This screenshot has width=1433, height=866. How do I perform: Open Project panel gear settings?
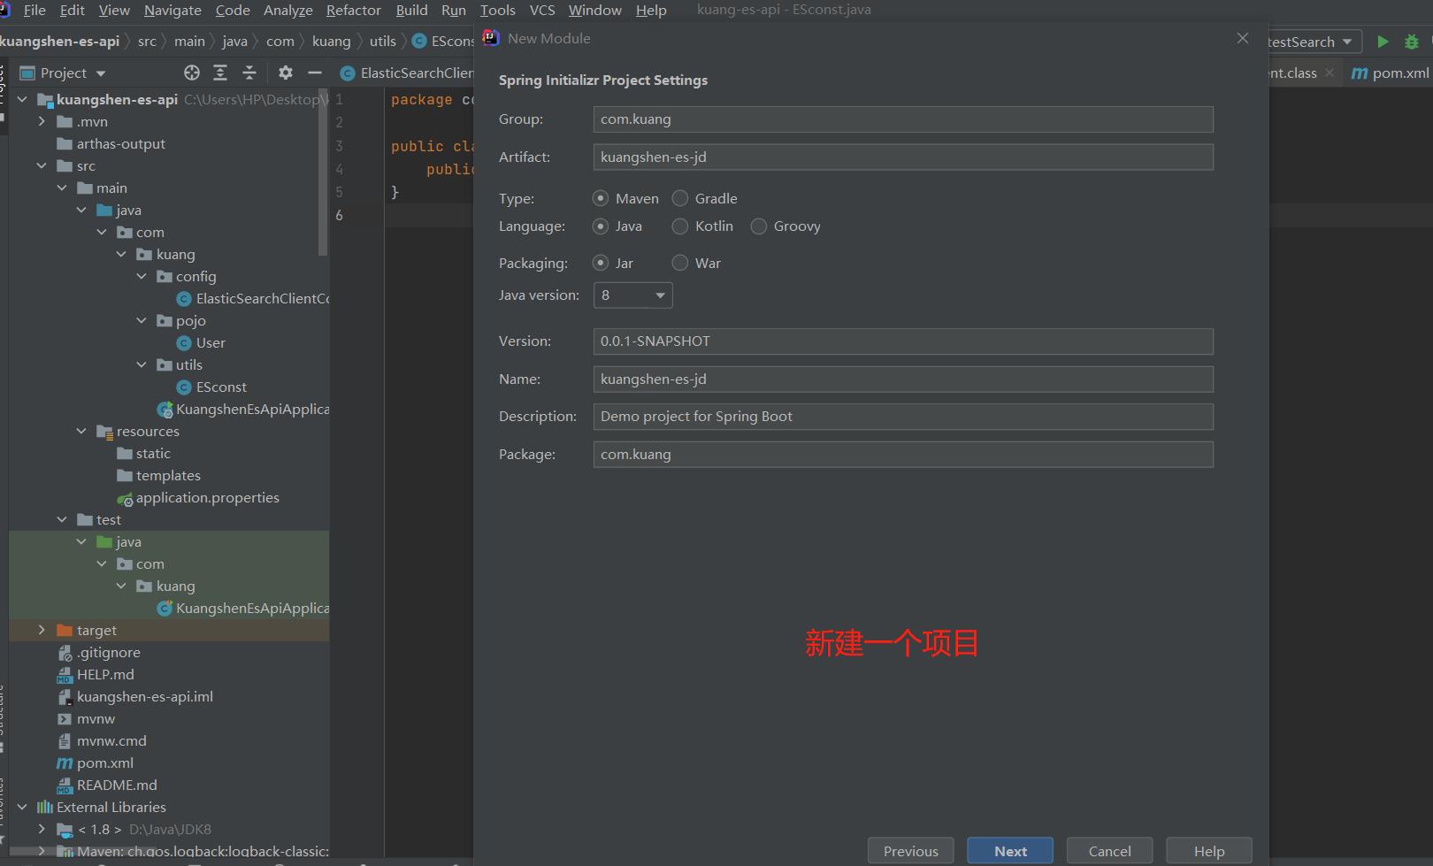click(285, 73)
